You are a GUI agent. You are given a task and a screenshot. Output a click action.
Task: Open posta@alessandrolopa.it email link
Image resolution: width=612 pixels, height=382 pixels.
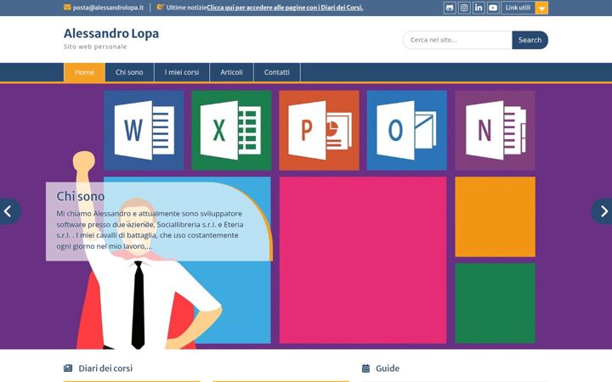point(108,8)
